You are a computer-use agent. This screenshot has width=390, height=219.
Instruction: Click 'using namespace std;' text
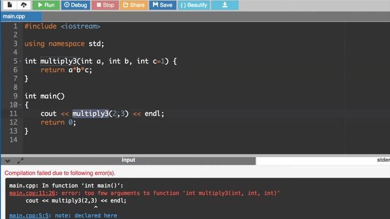[x=64, y=44]
